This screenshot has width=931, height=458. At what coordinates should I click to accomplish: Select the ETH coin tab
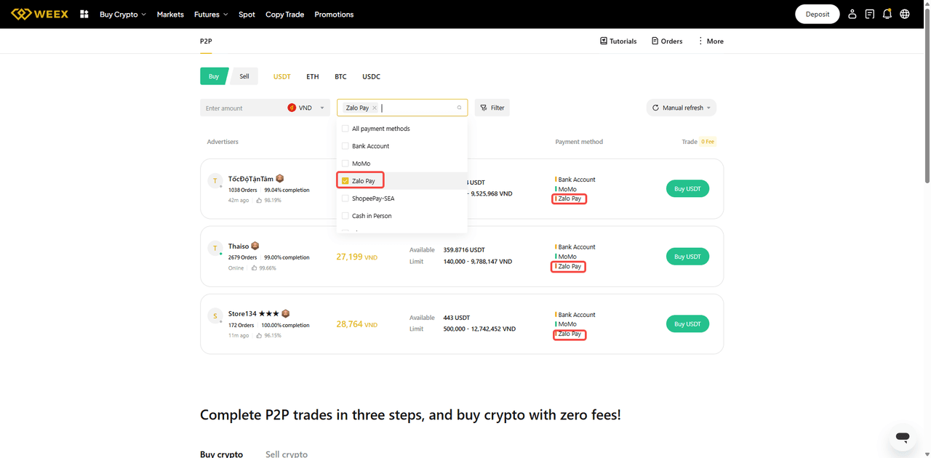312,76
